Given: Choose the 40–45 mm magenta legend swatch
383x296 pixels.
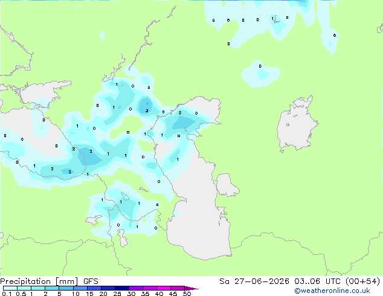Looking at the screenshot, I should (164, 288).
